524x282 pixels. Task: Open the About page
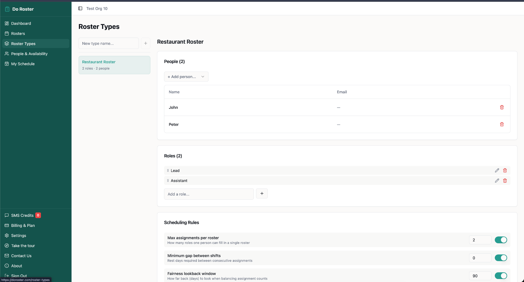36,266
